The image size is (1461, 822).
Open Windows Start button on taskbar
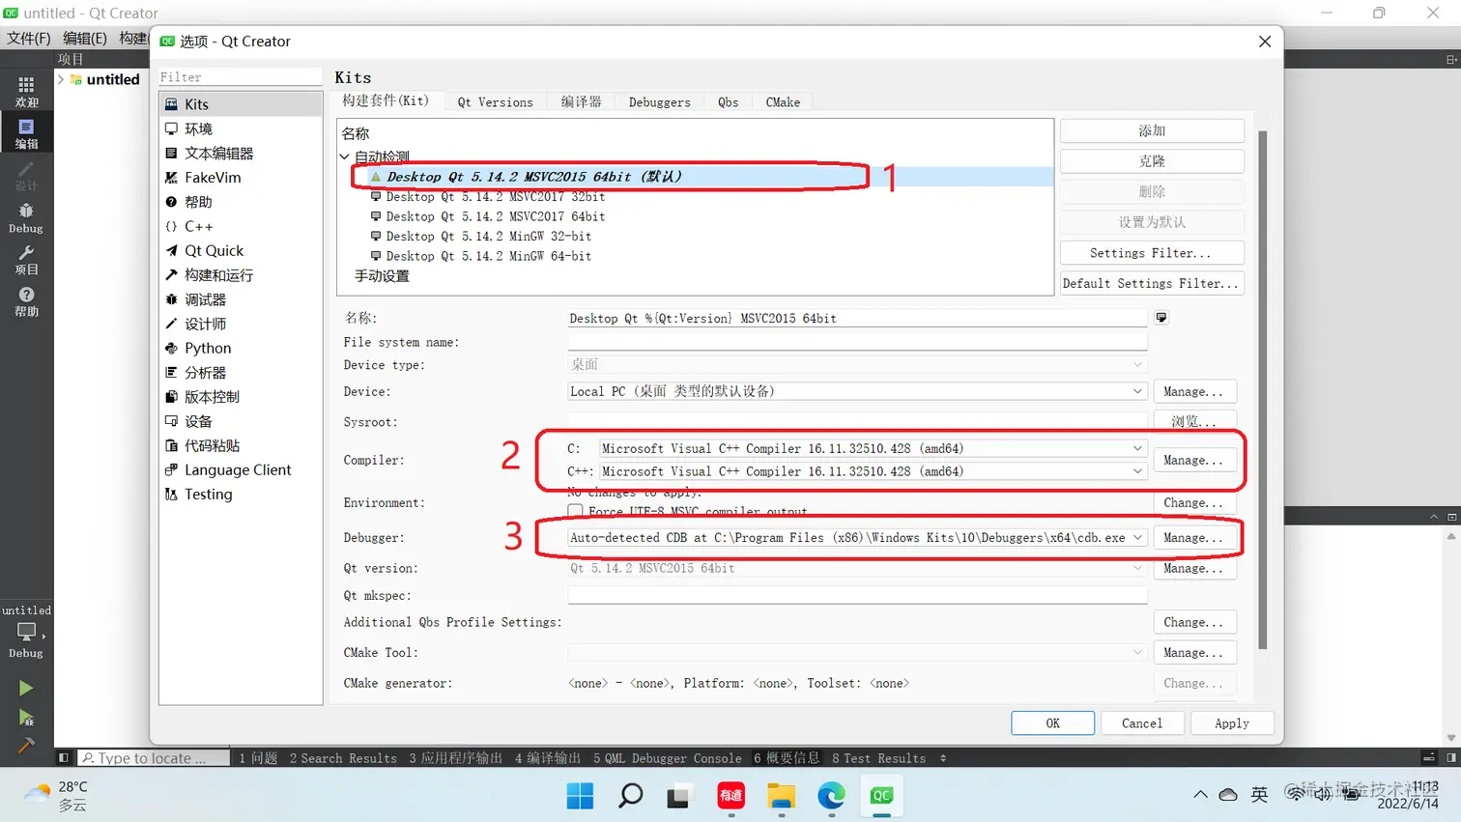click(580, 796)
